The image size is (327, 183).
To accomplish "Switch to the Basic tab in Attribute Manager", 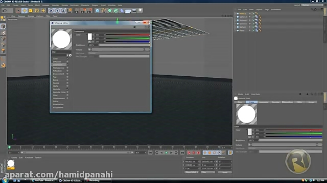I will 240,102.
